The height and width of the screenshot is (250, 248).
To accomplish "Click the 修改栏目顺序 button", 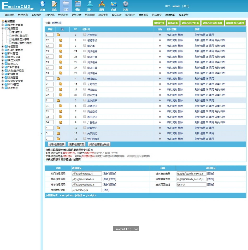I will (x=57, y=144).
